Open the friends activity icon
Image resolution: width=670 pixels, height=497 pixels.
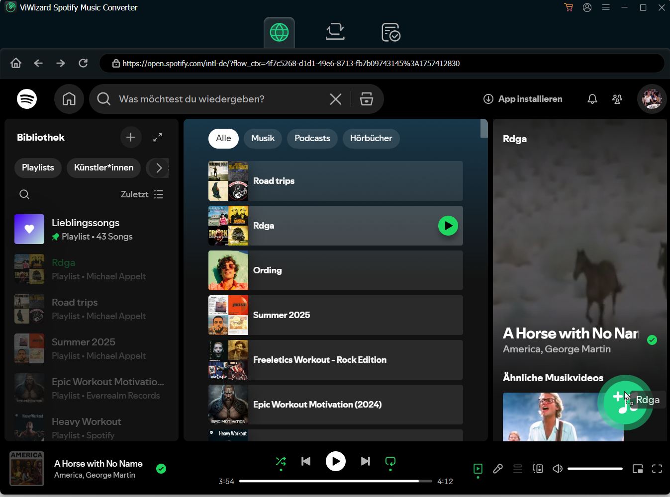click(617, 99)
